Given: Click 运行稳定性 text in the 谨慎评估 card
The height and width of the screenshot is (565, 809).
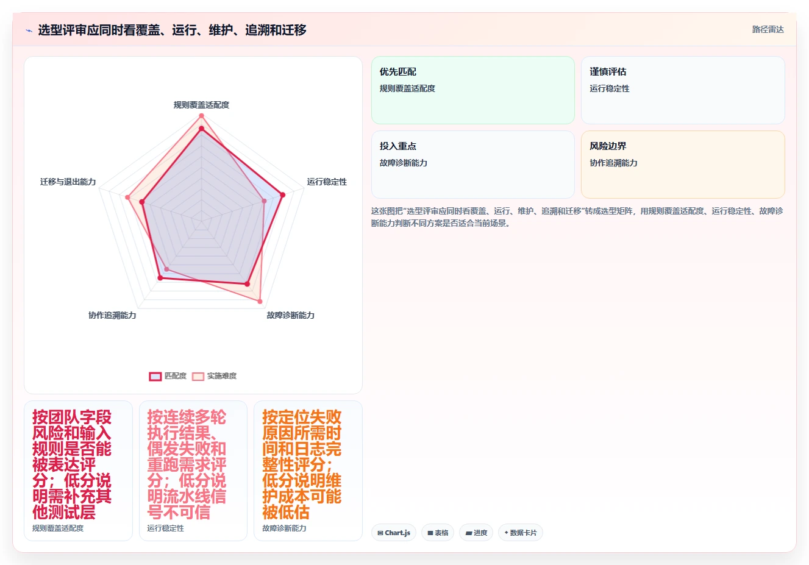Looking at the screenshot, I should pyautogui.click(x=610, y=88).
